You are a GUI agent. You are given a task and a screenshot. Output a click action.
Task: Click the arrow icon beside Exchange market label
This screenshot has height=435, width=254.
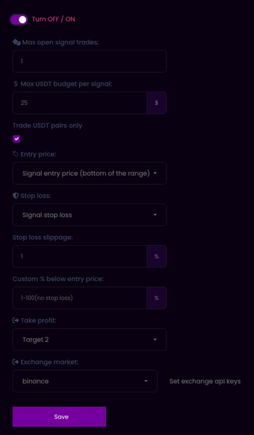[x=16, y=362]
